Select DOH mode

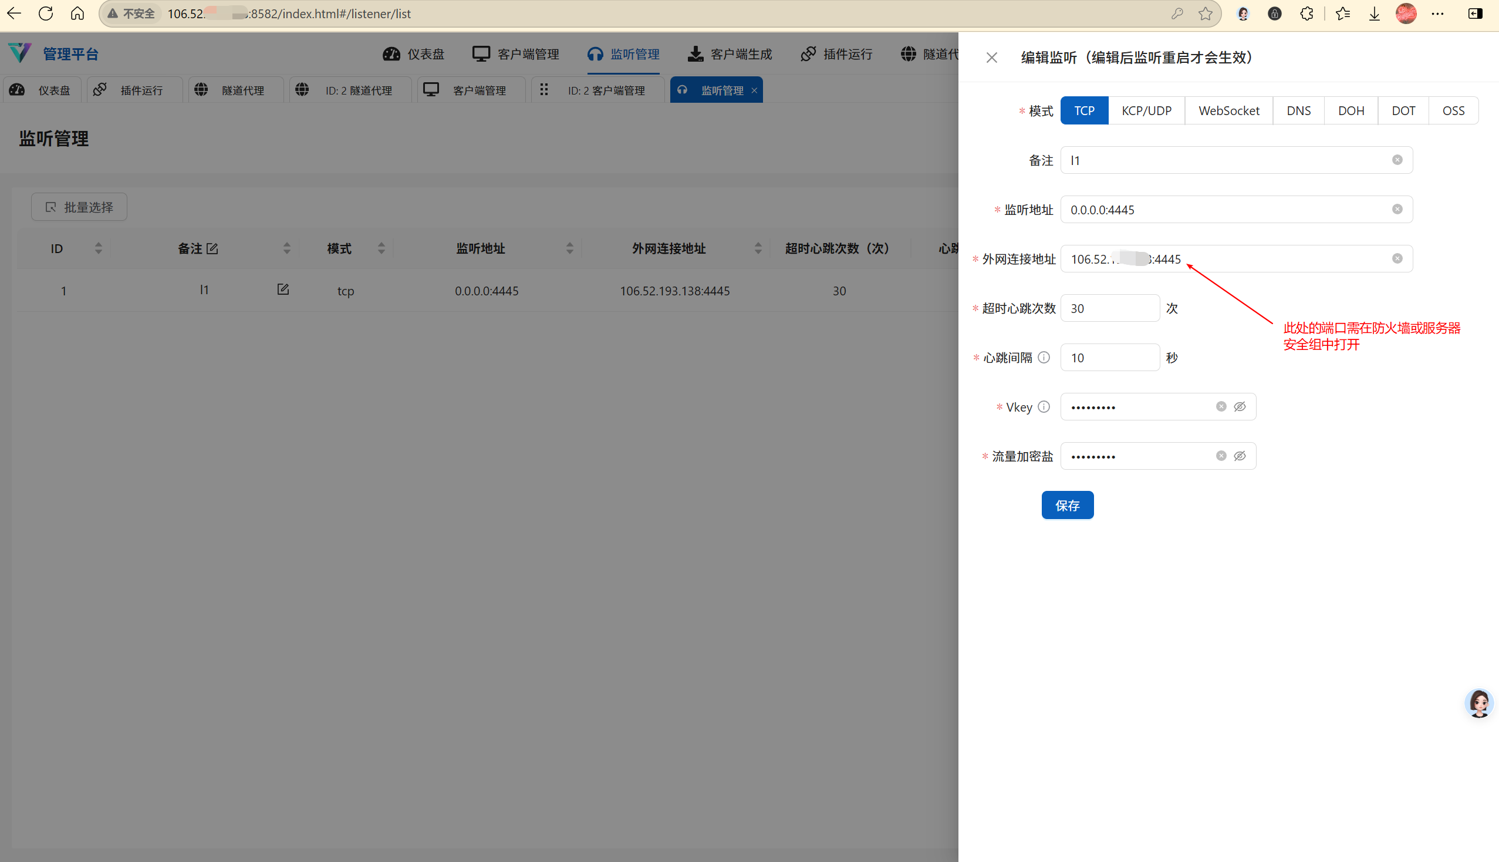pos(1351,111)
